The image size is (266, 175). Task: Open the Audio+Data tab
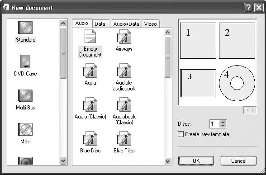click(x=126, y=24)
